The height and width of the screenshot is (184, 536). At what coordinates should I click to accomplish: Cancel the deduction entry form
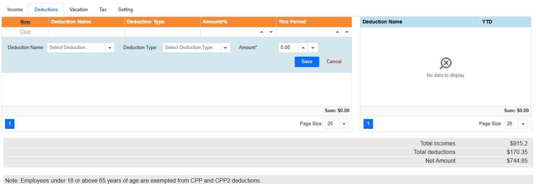point(334,62)
